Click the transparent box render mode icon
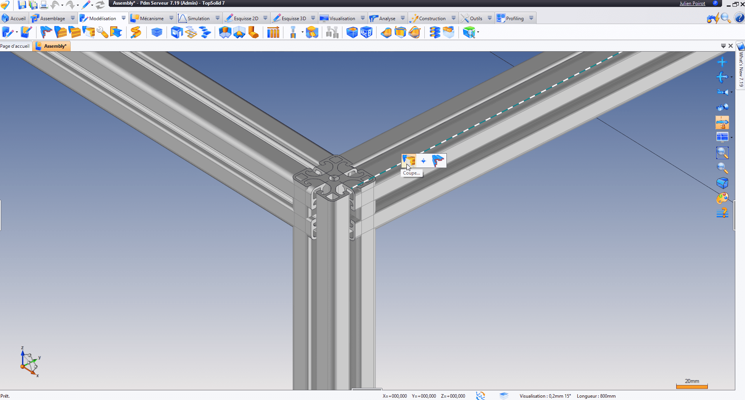Image resolution: width=745 pixels, height=400 pixels. tap(722, 183)
